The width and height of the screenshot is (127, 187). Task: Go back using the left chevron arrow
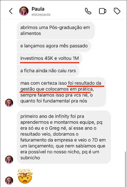click(x=11, y=11)
